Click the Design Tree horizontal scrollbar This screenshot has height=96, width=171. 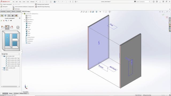(x=10, y=86)
